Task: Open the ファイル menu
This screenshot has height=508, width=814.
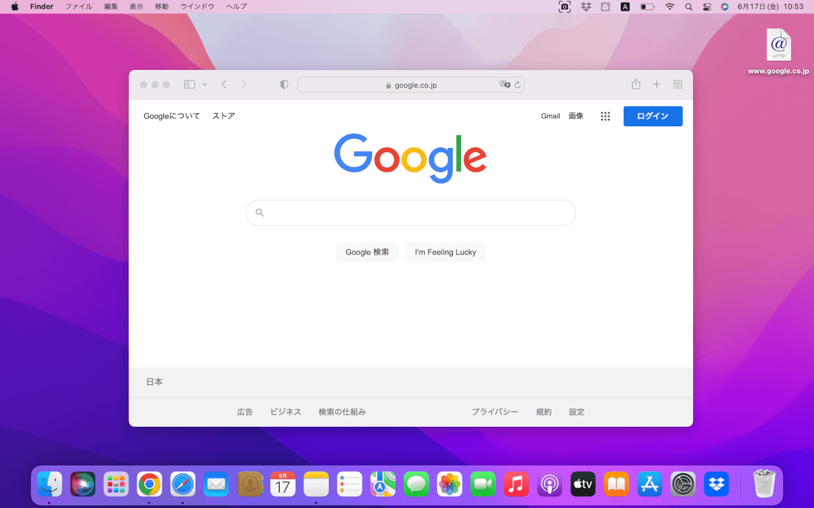Action: coord(79,6)
